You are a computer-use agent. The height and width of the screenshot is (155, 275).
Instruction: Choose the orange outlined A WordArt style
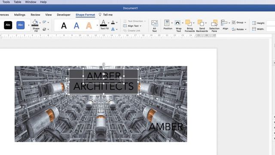89,26
